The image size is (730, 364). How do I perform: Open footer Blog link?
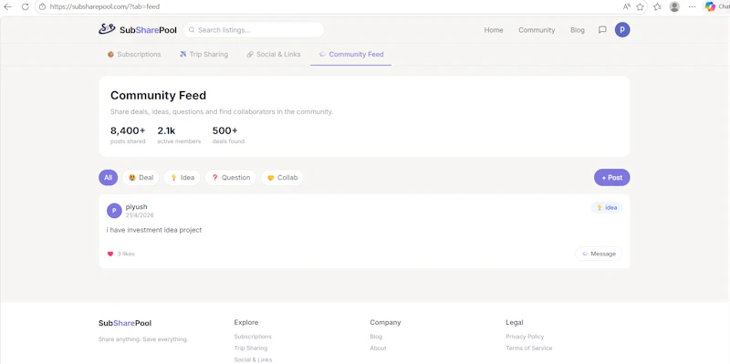pos(376,337)
